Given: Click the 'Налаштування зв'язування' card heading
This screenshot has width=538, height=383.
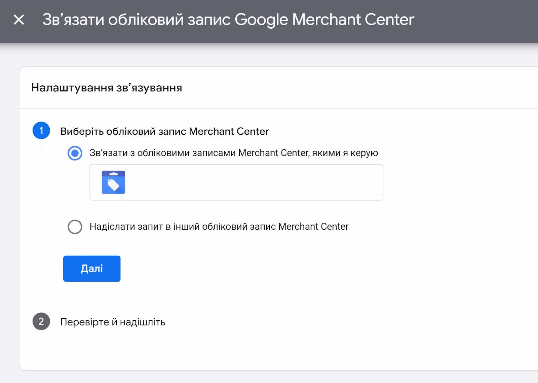Looking at the screenshot, I should [107, 88].
